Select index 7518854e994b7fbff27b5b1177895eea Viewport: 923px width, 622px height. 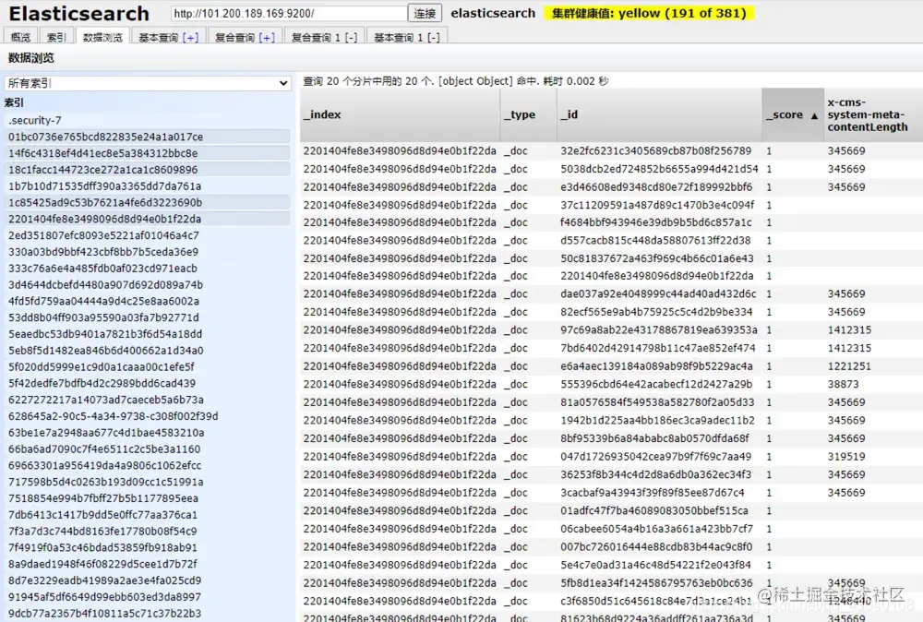(147, 498)
